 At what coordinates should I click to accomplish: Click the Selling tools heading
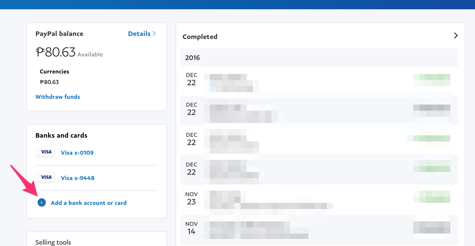click(x=53, y=242)
